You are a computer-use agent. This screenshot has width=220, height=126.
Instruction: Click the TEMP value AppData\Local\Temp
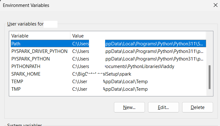click(110, 82)
